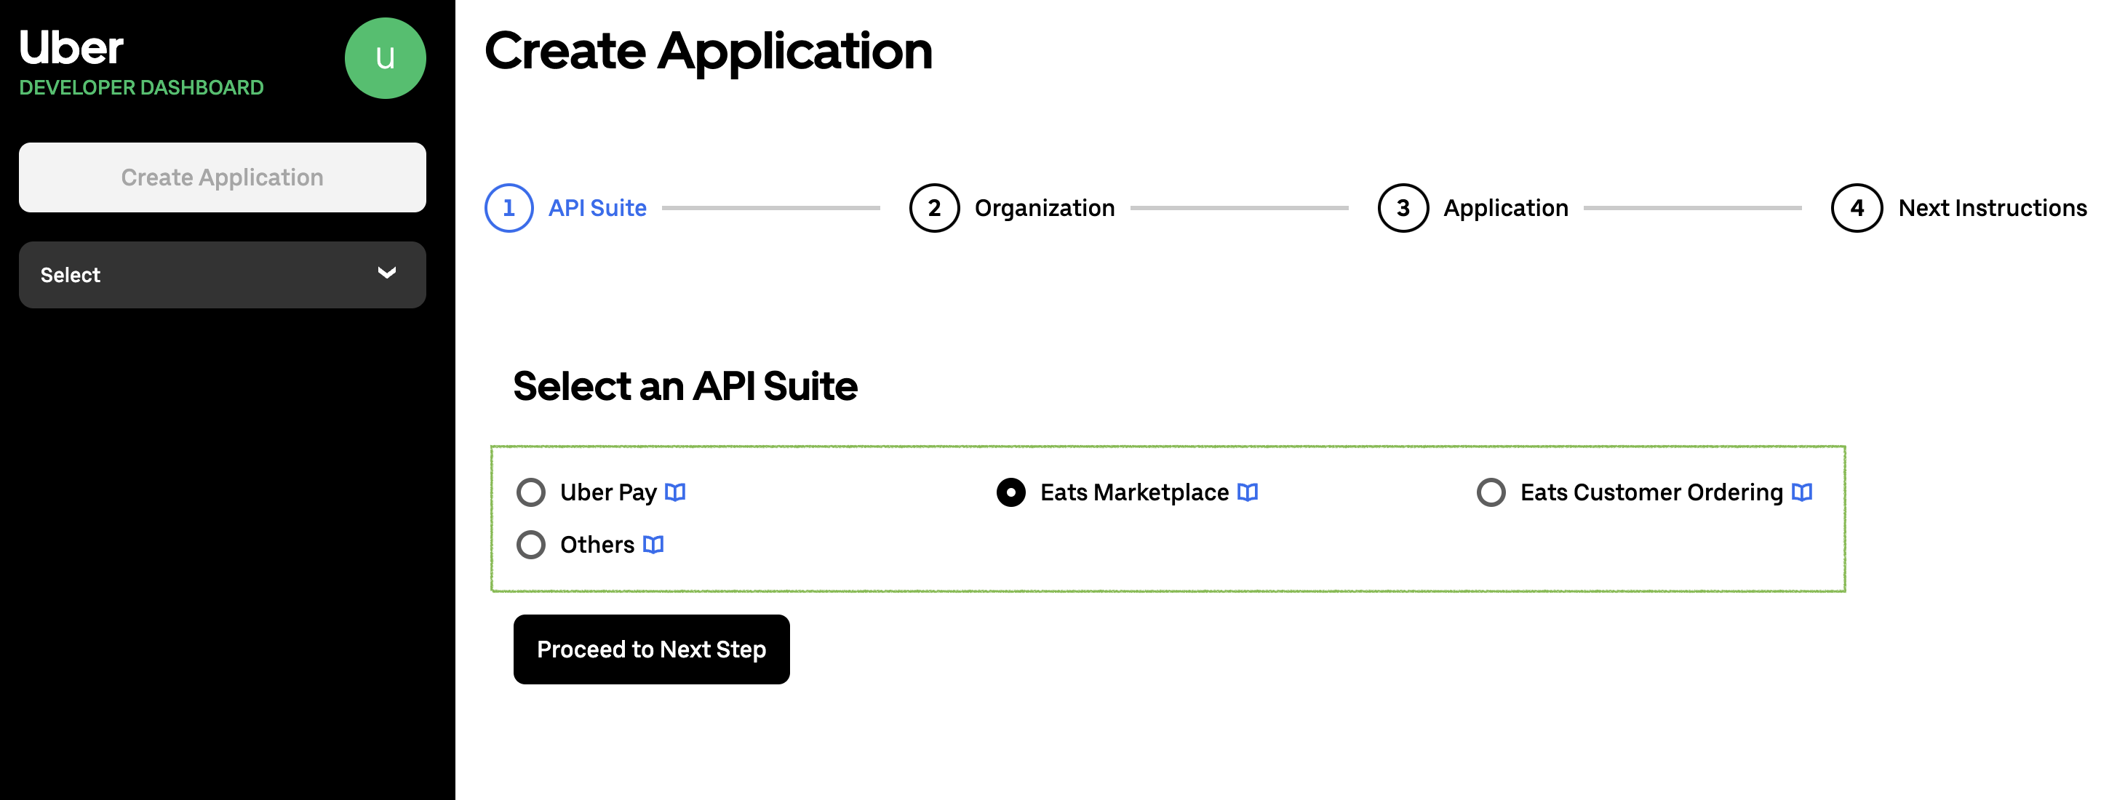Click the Select an API Suite heading

point(685,386)
